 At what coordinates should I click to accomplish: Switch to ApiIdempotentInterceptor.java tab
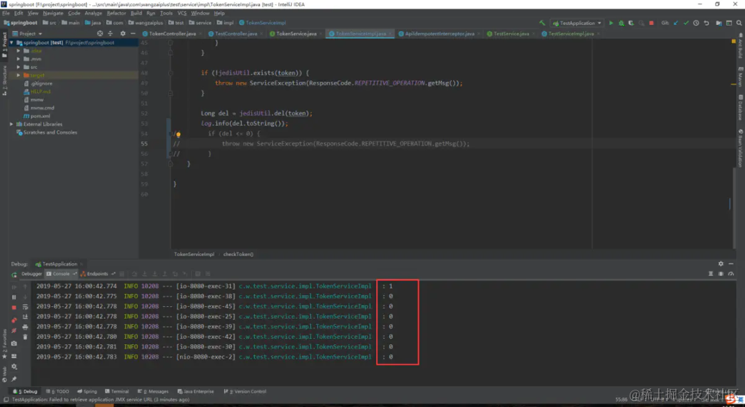(439, 34)
